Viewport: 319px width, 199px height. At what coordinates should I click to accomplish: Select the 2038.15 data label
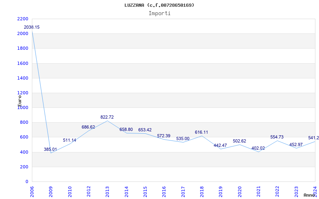click(32, 27)
